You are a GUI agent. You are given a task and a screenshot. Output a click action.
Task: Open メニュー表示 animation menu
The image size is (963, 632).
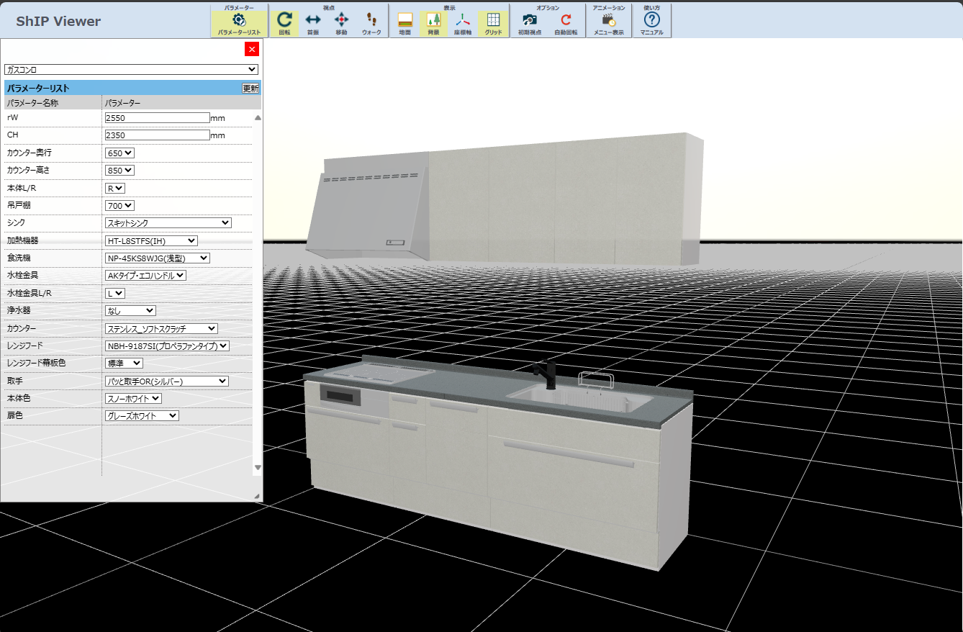coord(608,20)
